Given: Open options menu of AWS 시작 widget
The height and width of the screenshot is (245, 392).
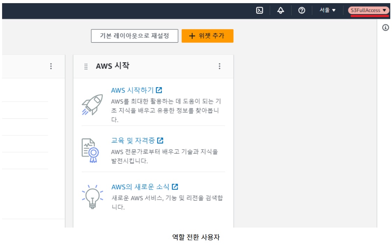Looking at the screenshot, I should (x=220, y=66).
